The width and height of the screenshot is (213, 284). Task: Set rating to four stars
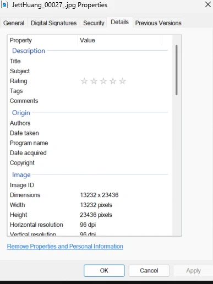(113, 81)
